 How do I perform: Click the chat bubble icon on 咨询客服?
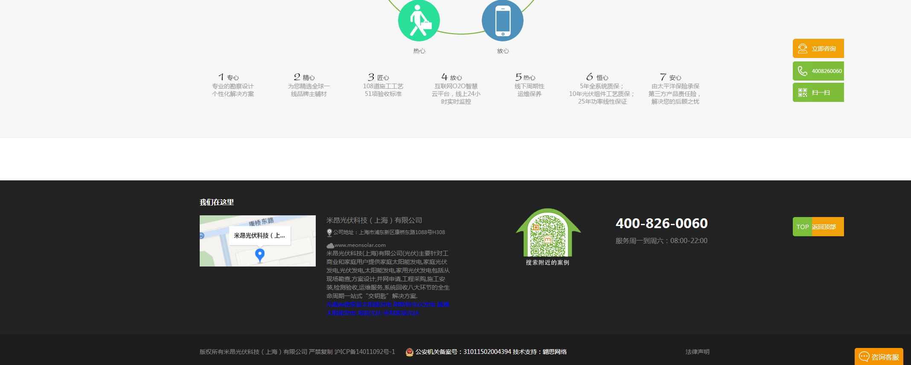click(864, 356)
